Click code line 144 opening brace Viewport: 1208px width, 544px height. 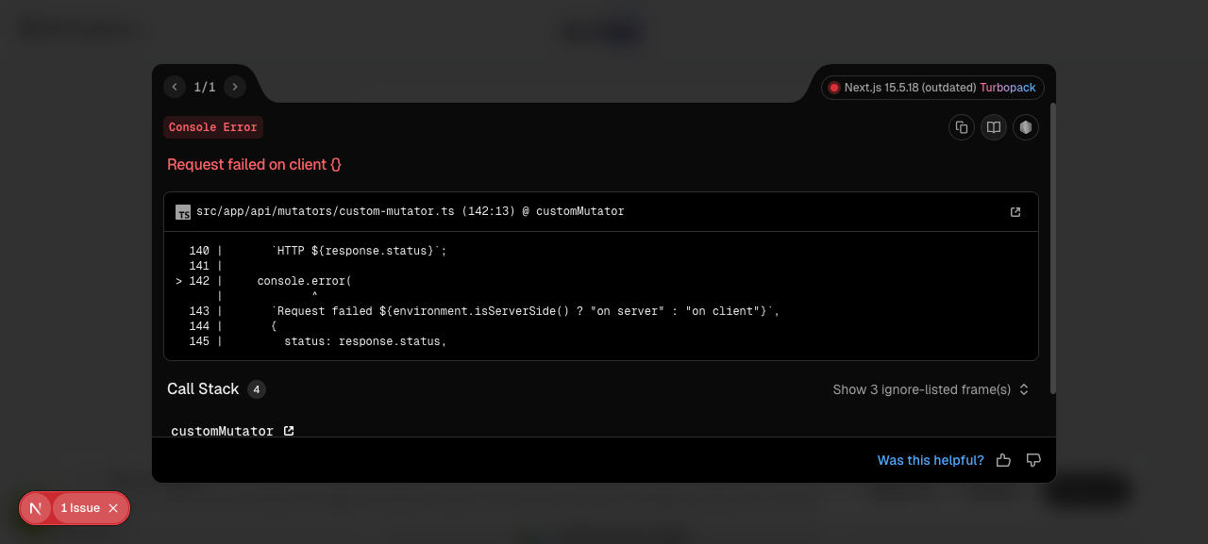coord(274,326)
